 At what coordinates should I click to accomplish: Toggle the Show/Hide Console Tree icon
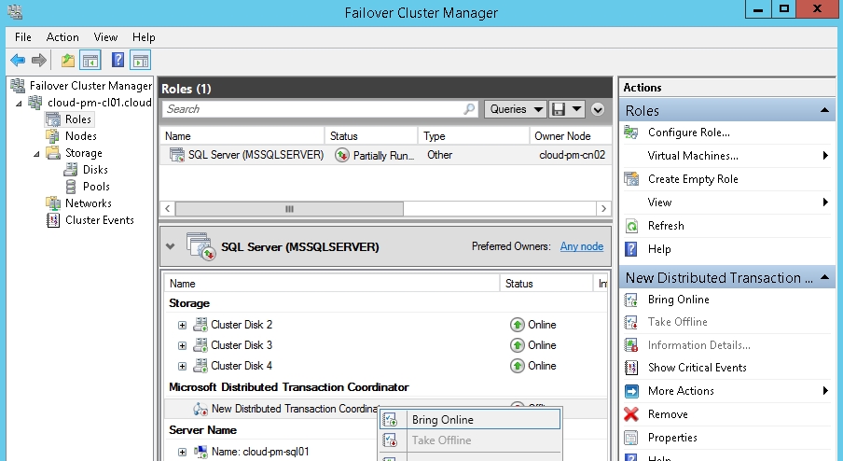[90, 61]
